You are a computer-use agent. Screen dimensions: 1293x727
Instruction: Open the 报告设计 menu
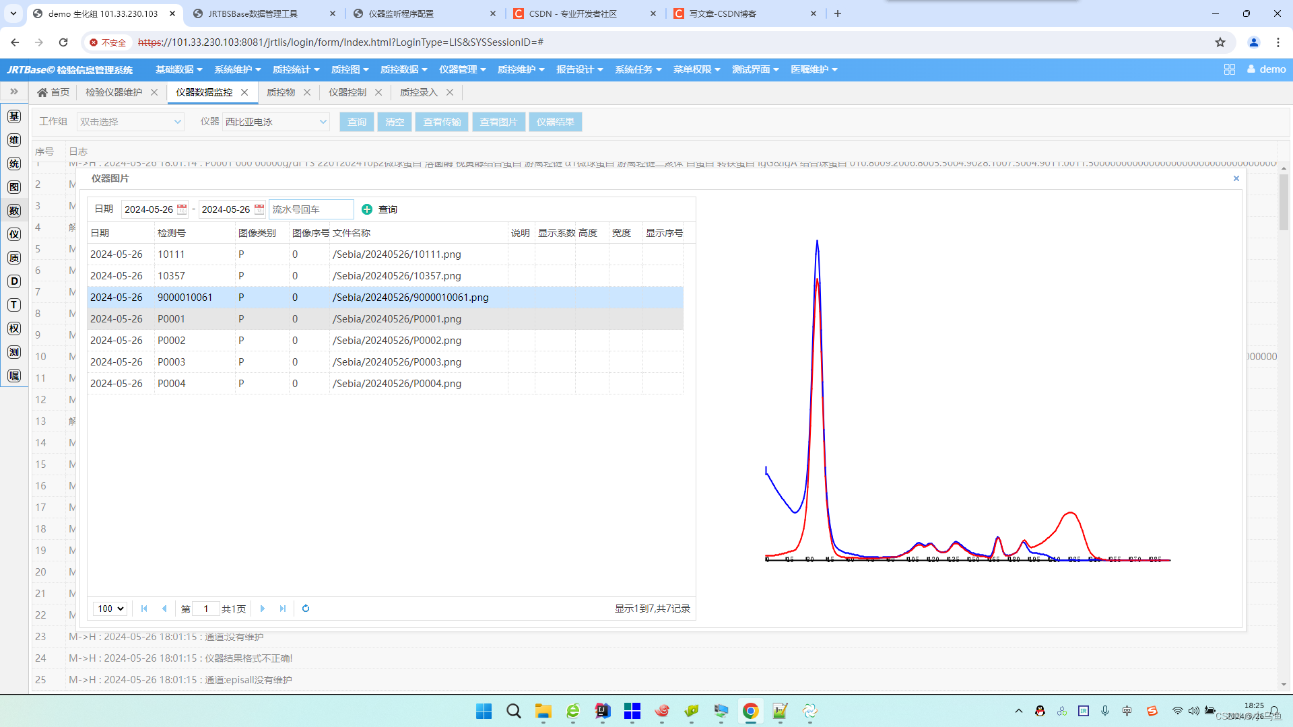[x=580, y=69]
